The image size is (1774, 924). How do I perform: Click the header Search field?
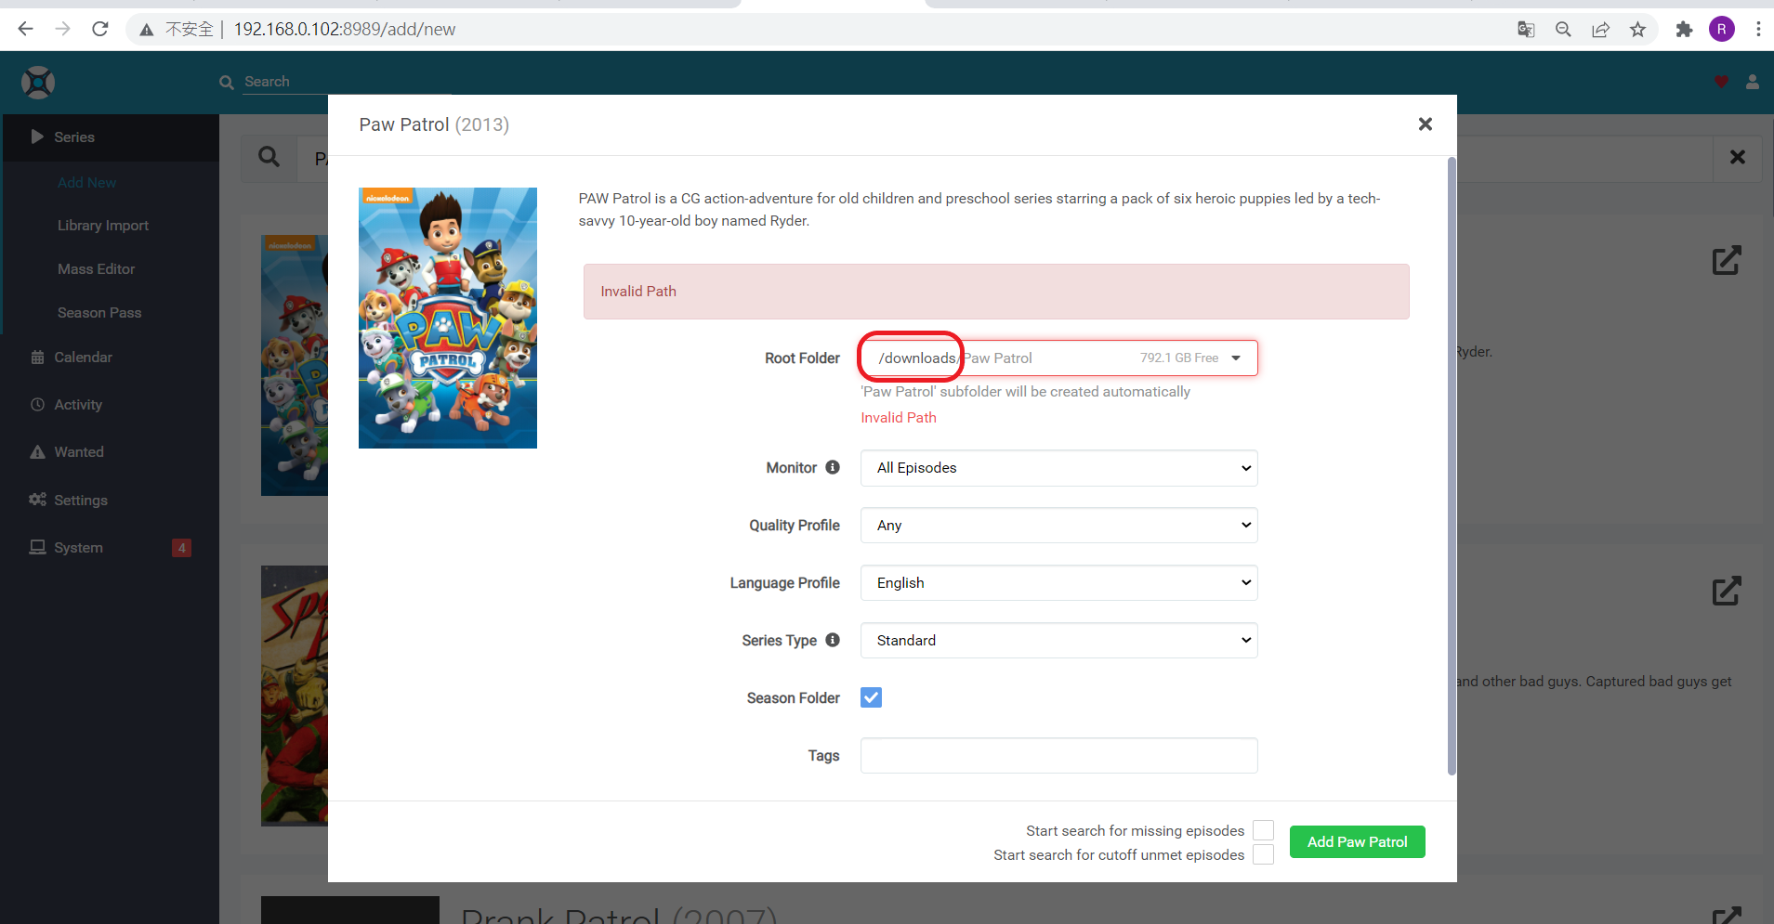[348, 82]
